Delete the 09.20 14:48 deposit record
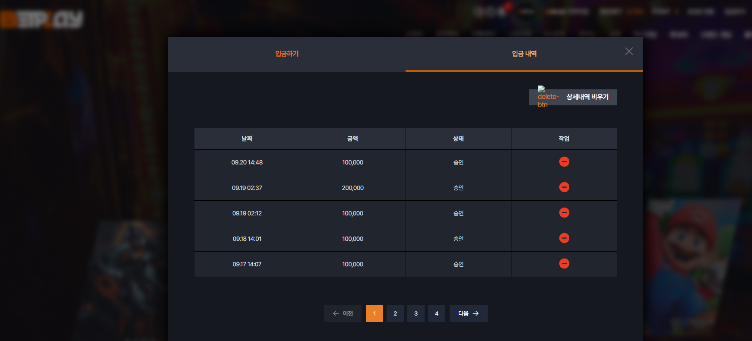The image size is (752, 341). (x=564, y=162)
